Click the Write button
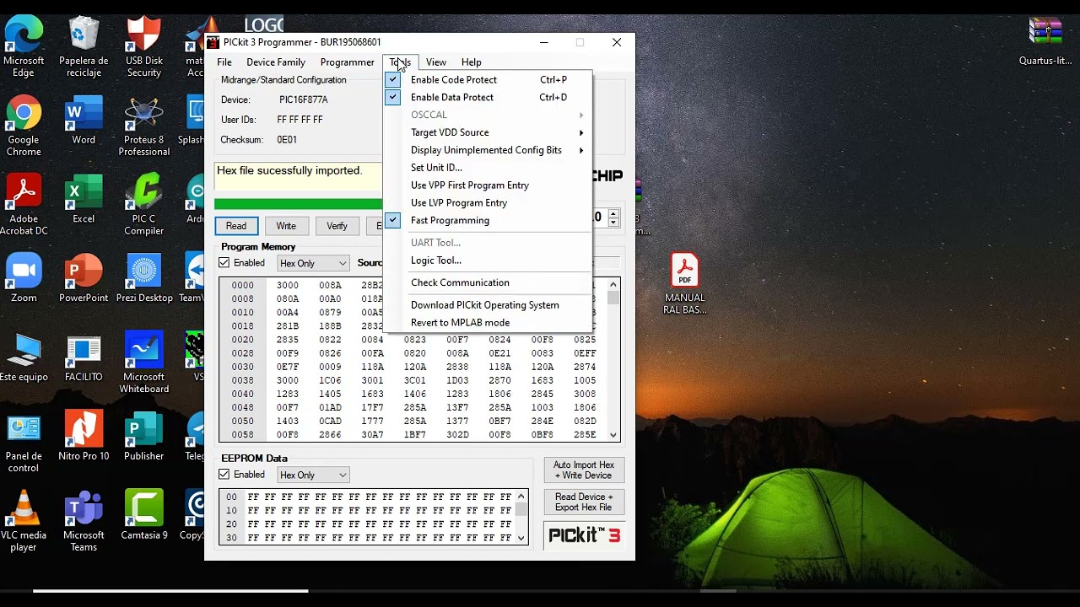 click(x=286, y=226)
